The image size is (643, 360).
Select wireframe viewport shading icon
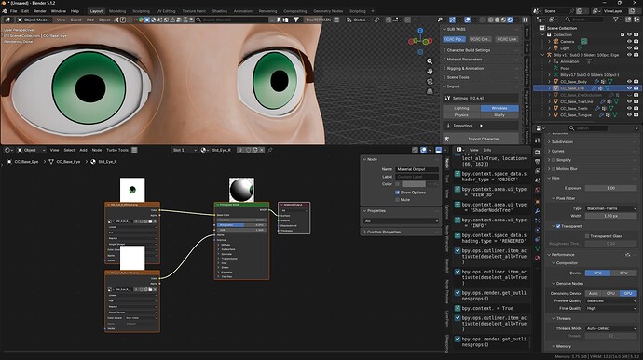(x=491, y=20)
